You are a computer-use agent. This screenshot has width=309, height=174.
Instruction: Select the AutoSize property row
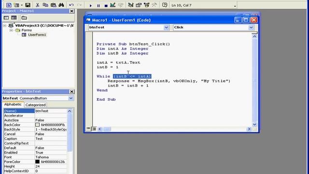[35, 120]
